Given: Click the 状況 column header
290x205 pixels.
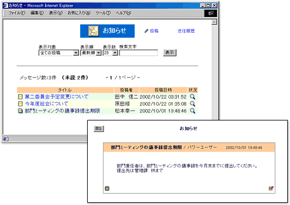Looking at the screenshot, I should [193, 90].
